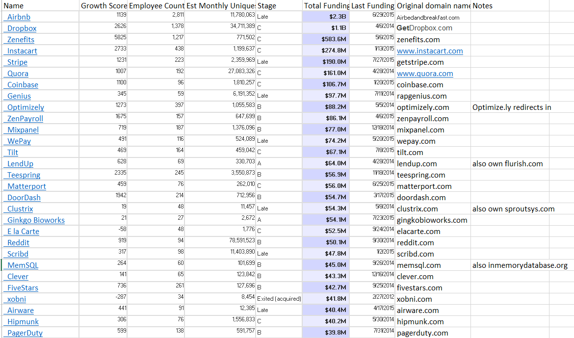Select the 'rapgenius.com' domain cell
This screenshot has width=574, height=338.
coord(433,96)
